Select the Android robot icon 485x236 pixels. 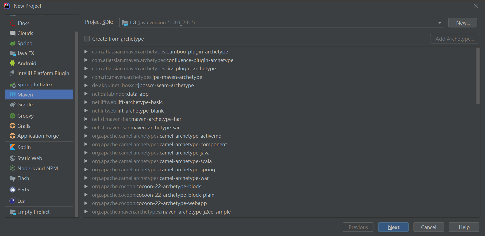click(x=13, y=63)
